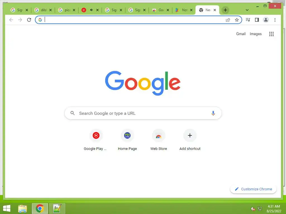Open the media controls icon
Screen dimensions: 286x214
248,20
